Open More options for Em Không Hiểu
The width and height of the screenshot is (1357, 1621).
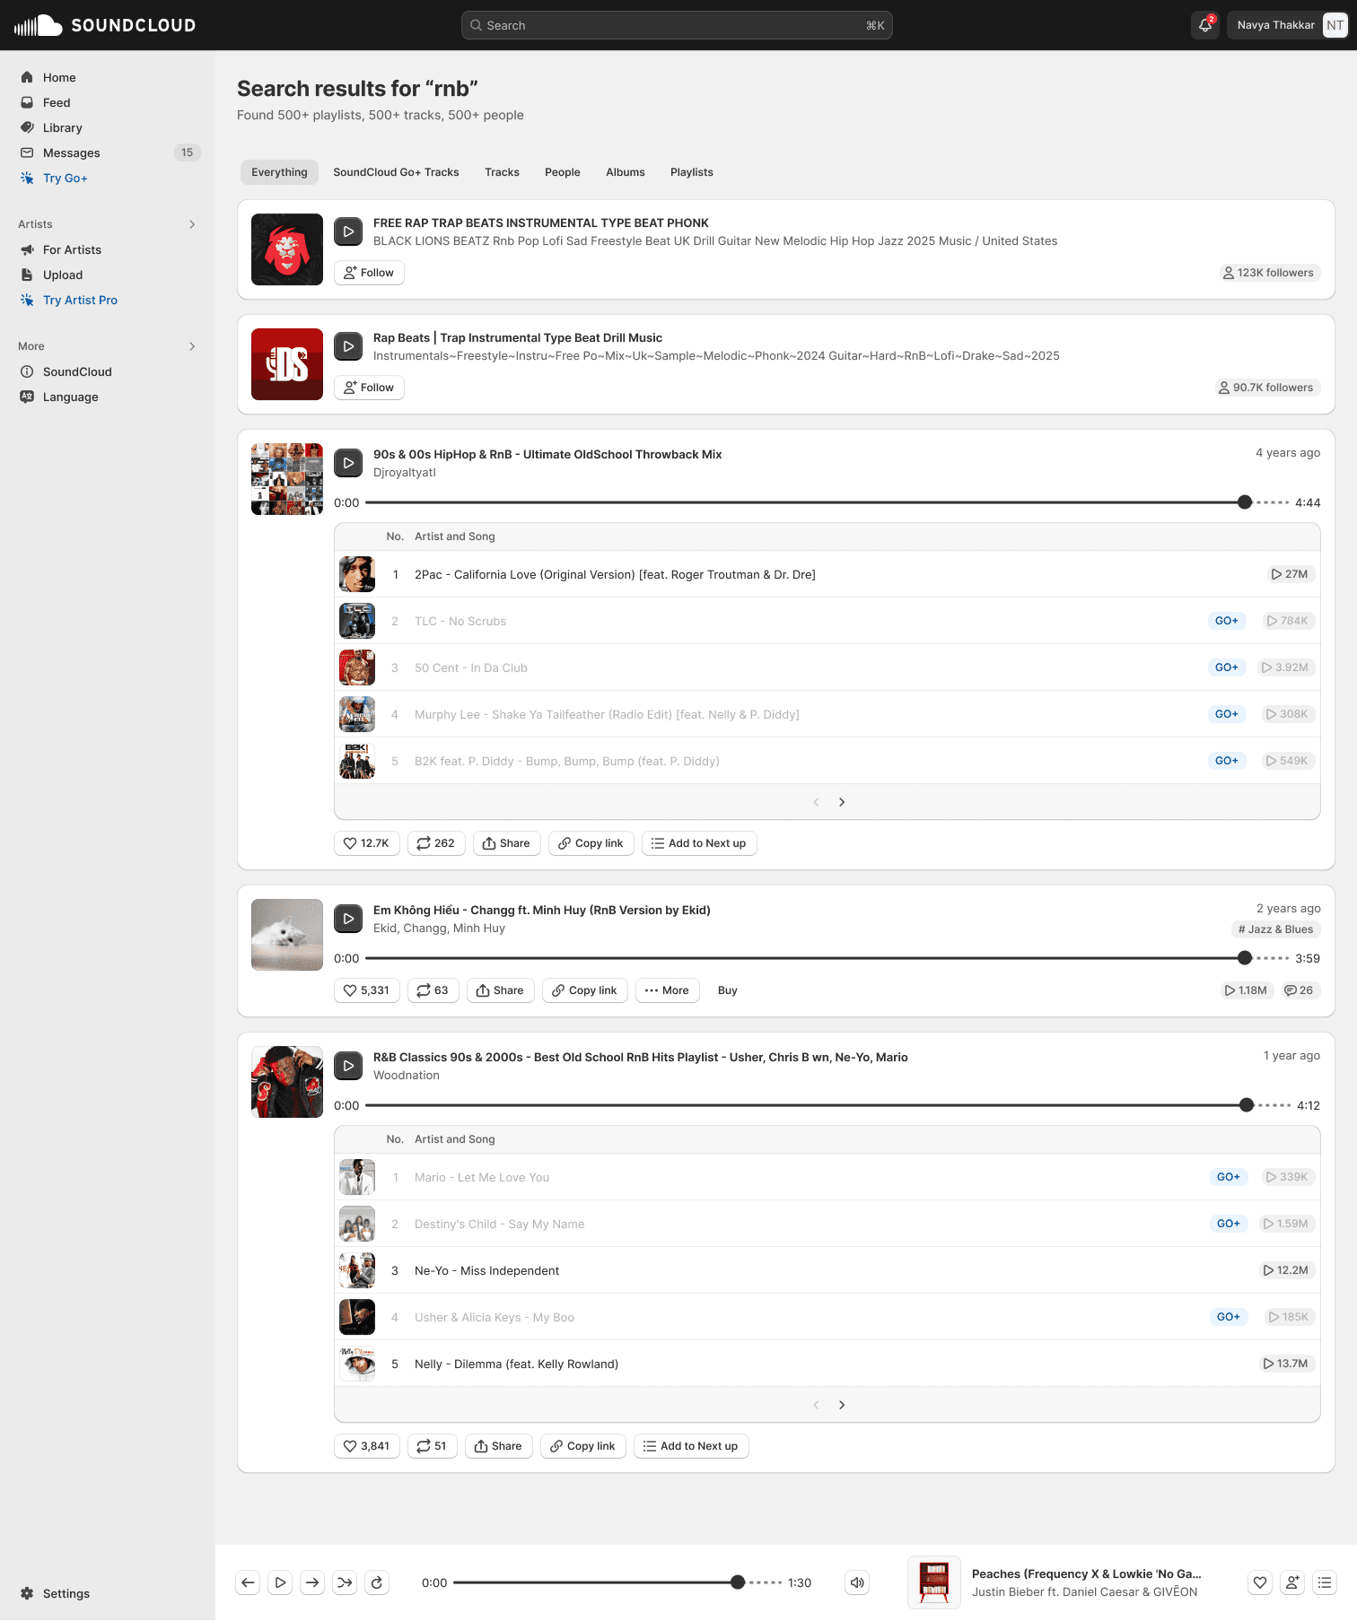point(668,990)
